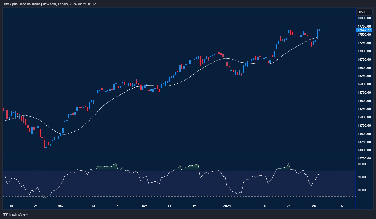Select the lowest red candle in late October

click(44, 144)
